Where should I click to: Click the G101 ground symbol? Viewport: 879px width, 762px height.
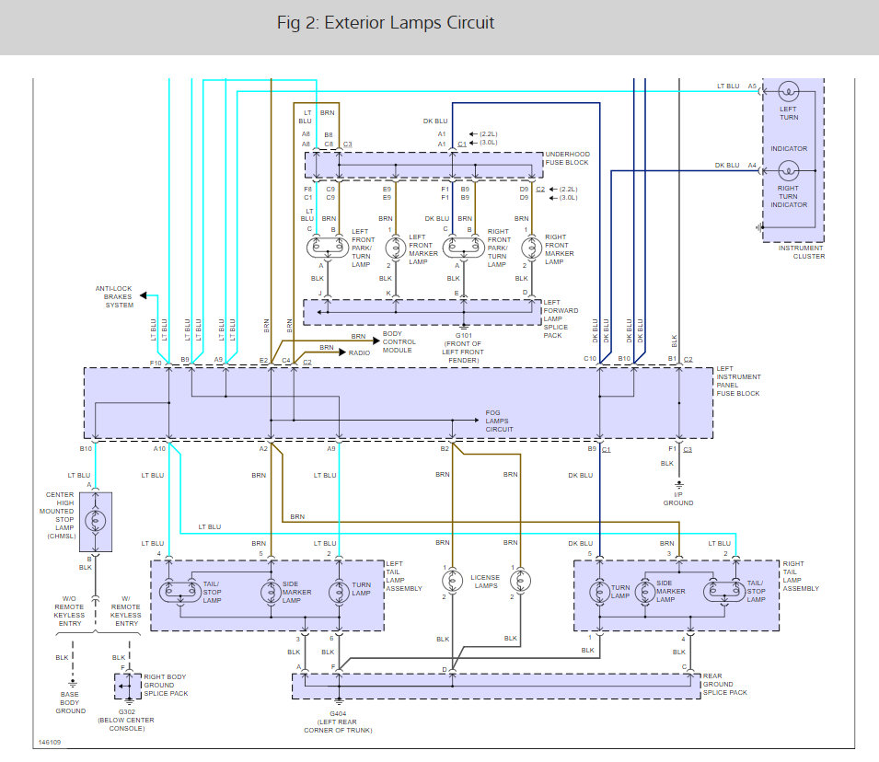point(464,328)
